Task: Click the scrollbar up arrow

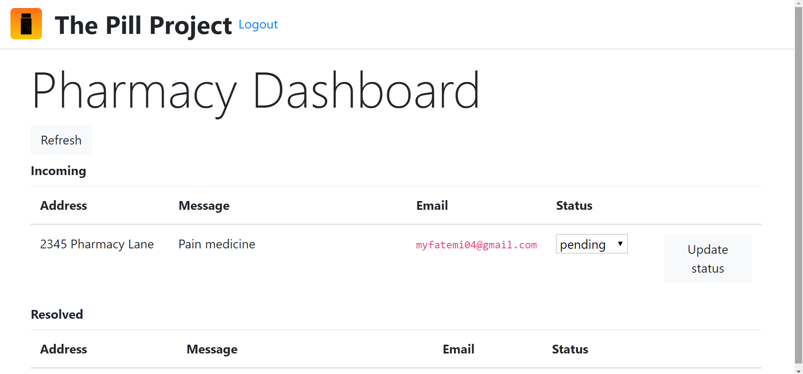Action: (x=799, y=3)
